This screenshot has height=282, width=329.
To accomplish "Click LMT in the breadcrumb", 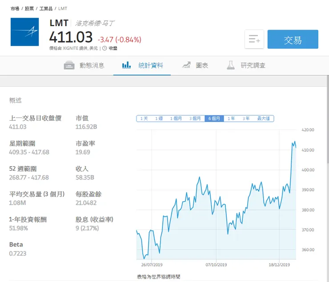I will [63, 8].
